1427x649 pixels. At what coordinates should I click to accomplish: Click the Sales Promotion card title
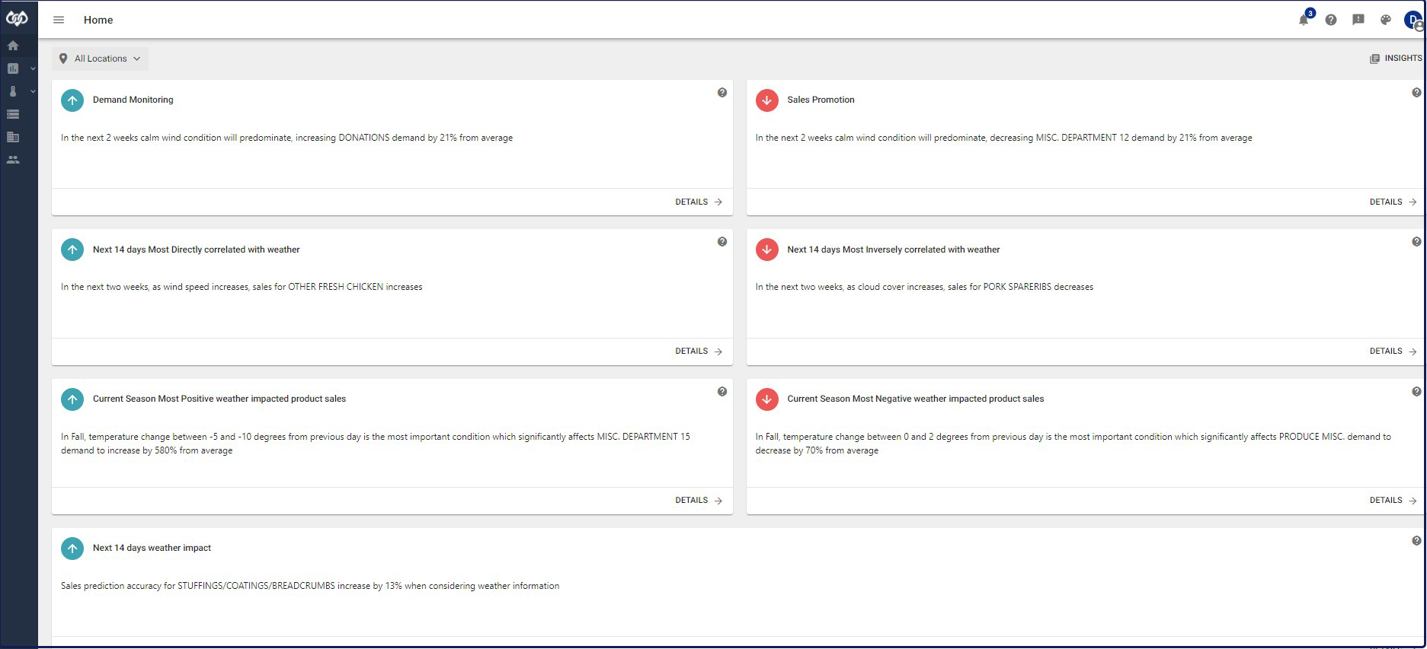pos(821,100)
